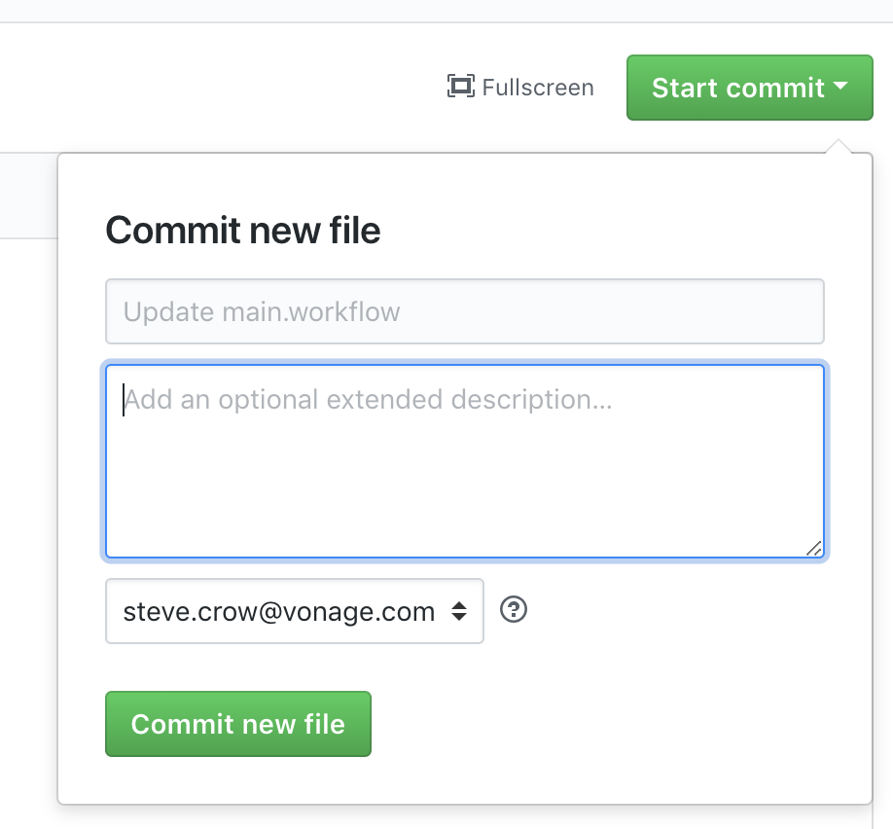Click the Fullscreen text label
The width and height of the screenshot is (893, 829).
pos(538,88)
